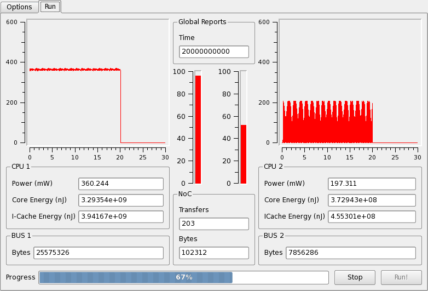
Task: Select the Run tab
Action: pyautogui.click(x=50, y=7)
